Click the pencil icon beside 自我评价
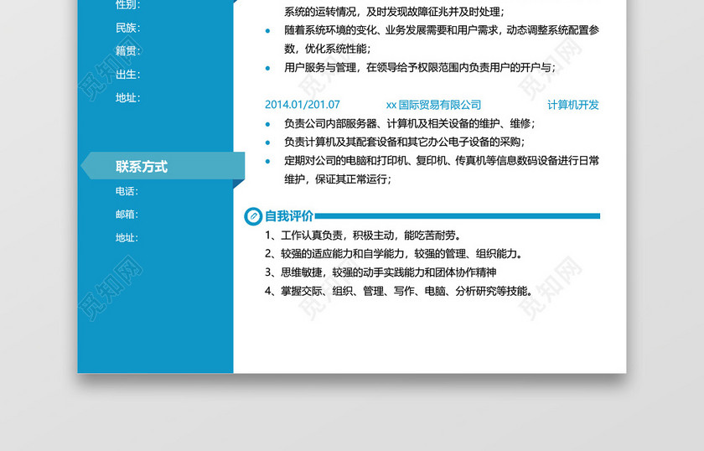Screen dimensions: 704x451 coord(253,216)
